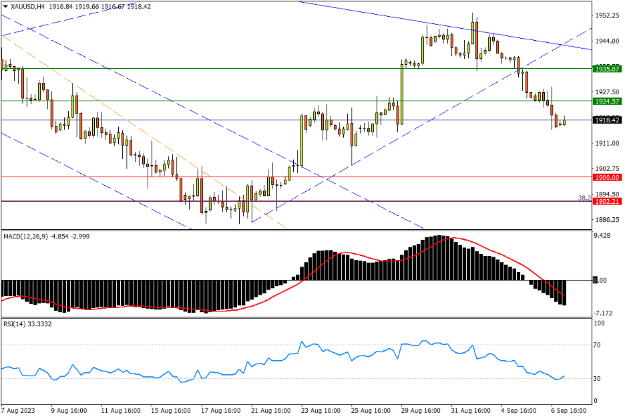Click the 9.428 MACD scale value
Viewport: 625px width, 417px height.
click(x=604, y=235)
